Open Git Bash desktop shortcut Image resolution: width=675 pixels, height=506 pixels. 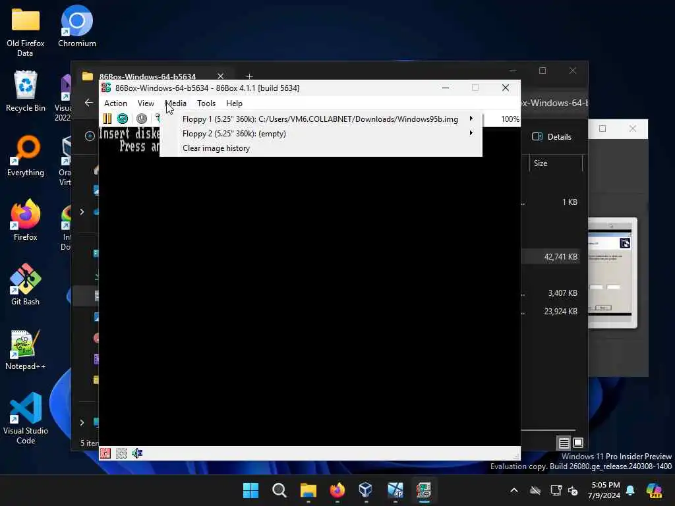[26, 285]
